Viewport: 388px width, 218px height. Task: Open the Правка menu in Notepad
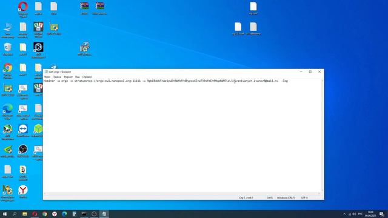click(56, 77)
